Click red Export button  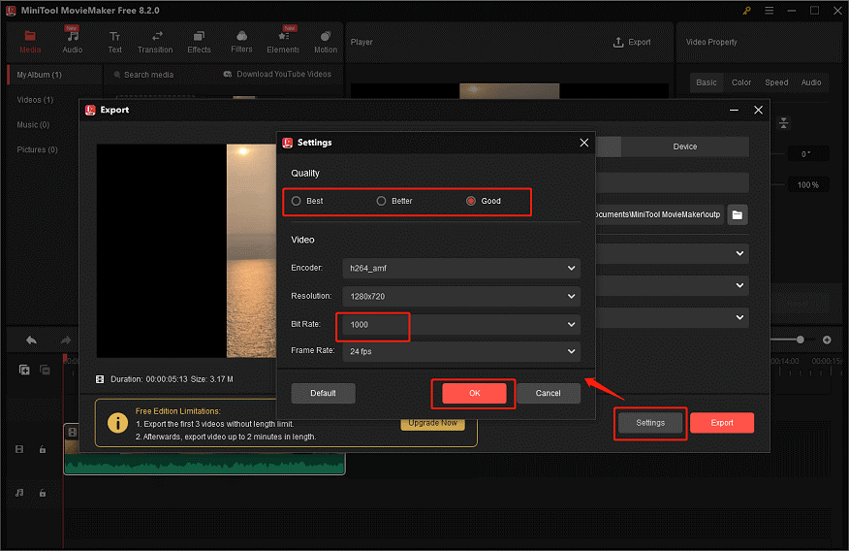[x=722, y=423]
